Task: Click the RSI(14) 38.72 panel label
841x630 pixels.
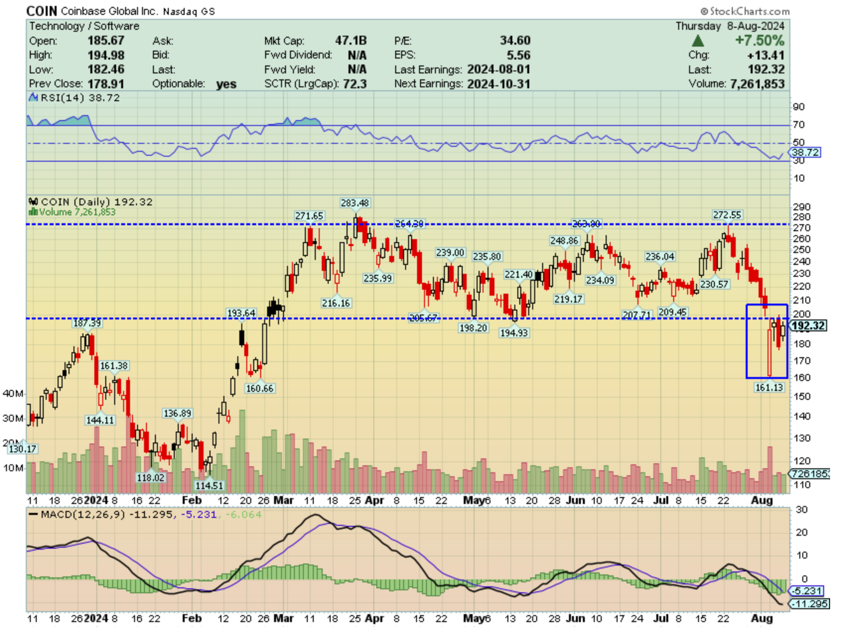Action: [x=80, y=98]
